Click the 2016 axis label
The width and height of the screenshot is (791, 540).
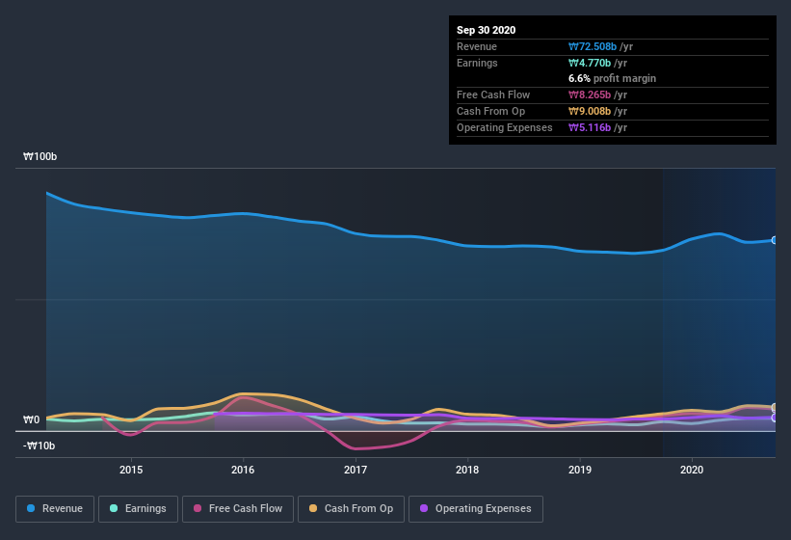pos(243,470)
